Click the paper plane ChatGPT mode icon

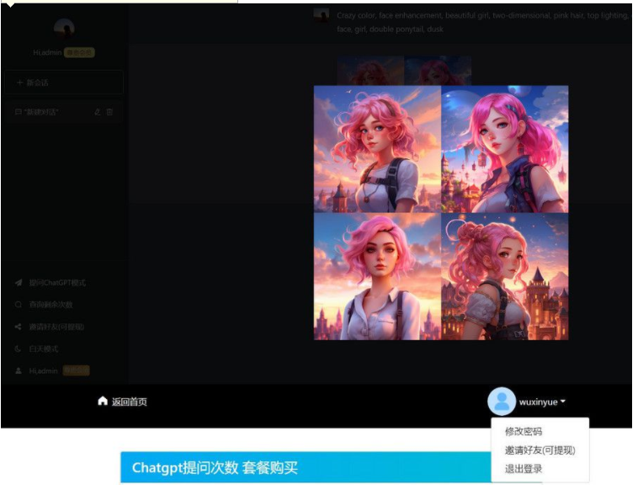click(x=19, y=283)
